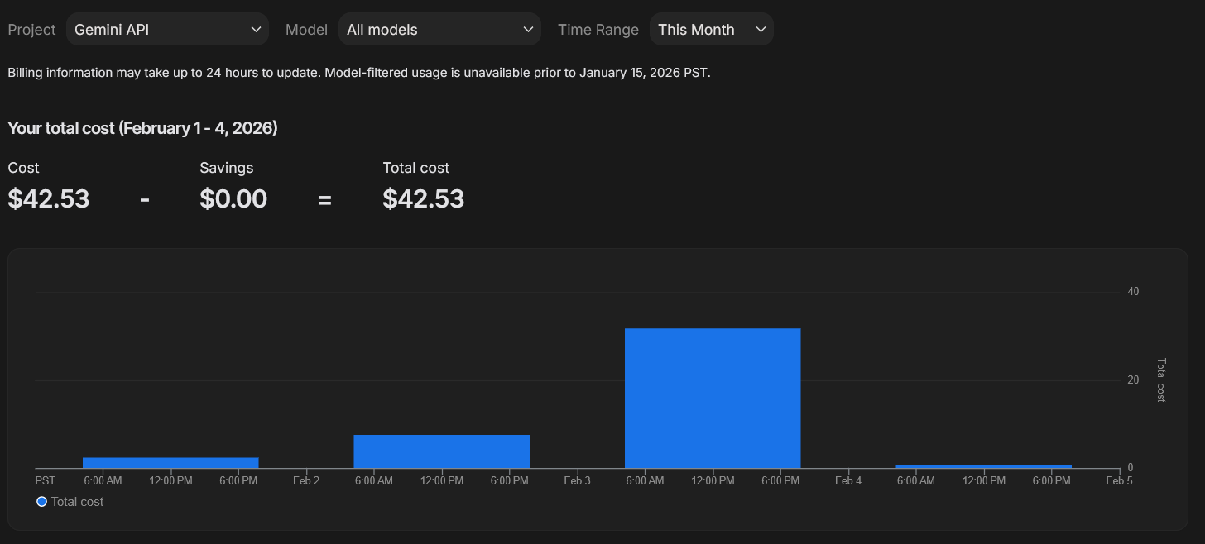This screenshot has height=544, width=1205.
Task: Click the Savings value $0.00
Action: coord(233,198)
